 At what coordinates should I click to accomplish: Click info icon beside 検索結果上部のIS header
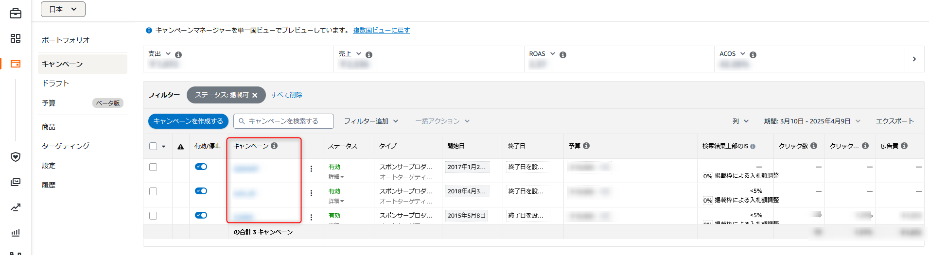pos(753,146)
